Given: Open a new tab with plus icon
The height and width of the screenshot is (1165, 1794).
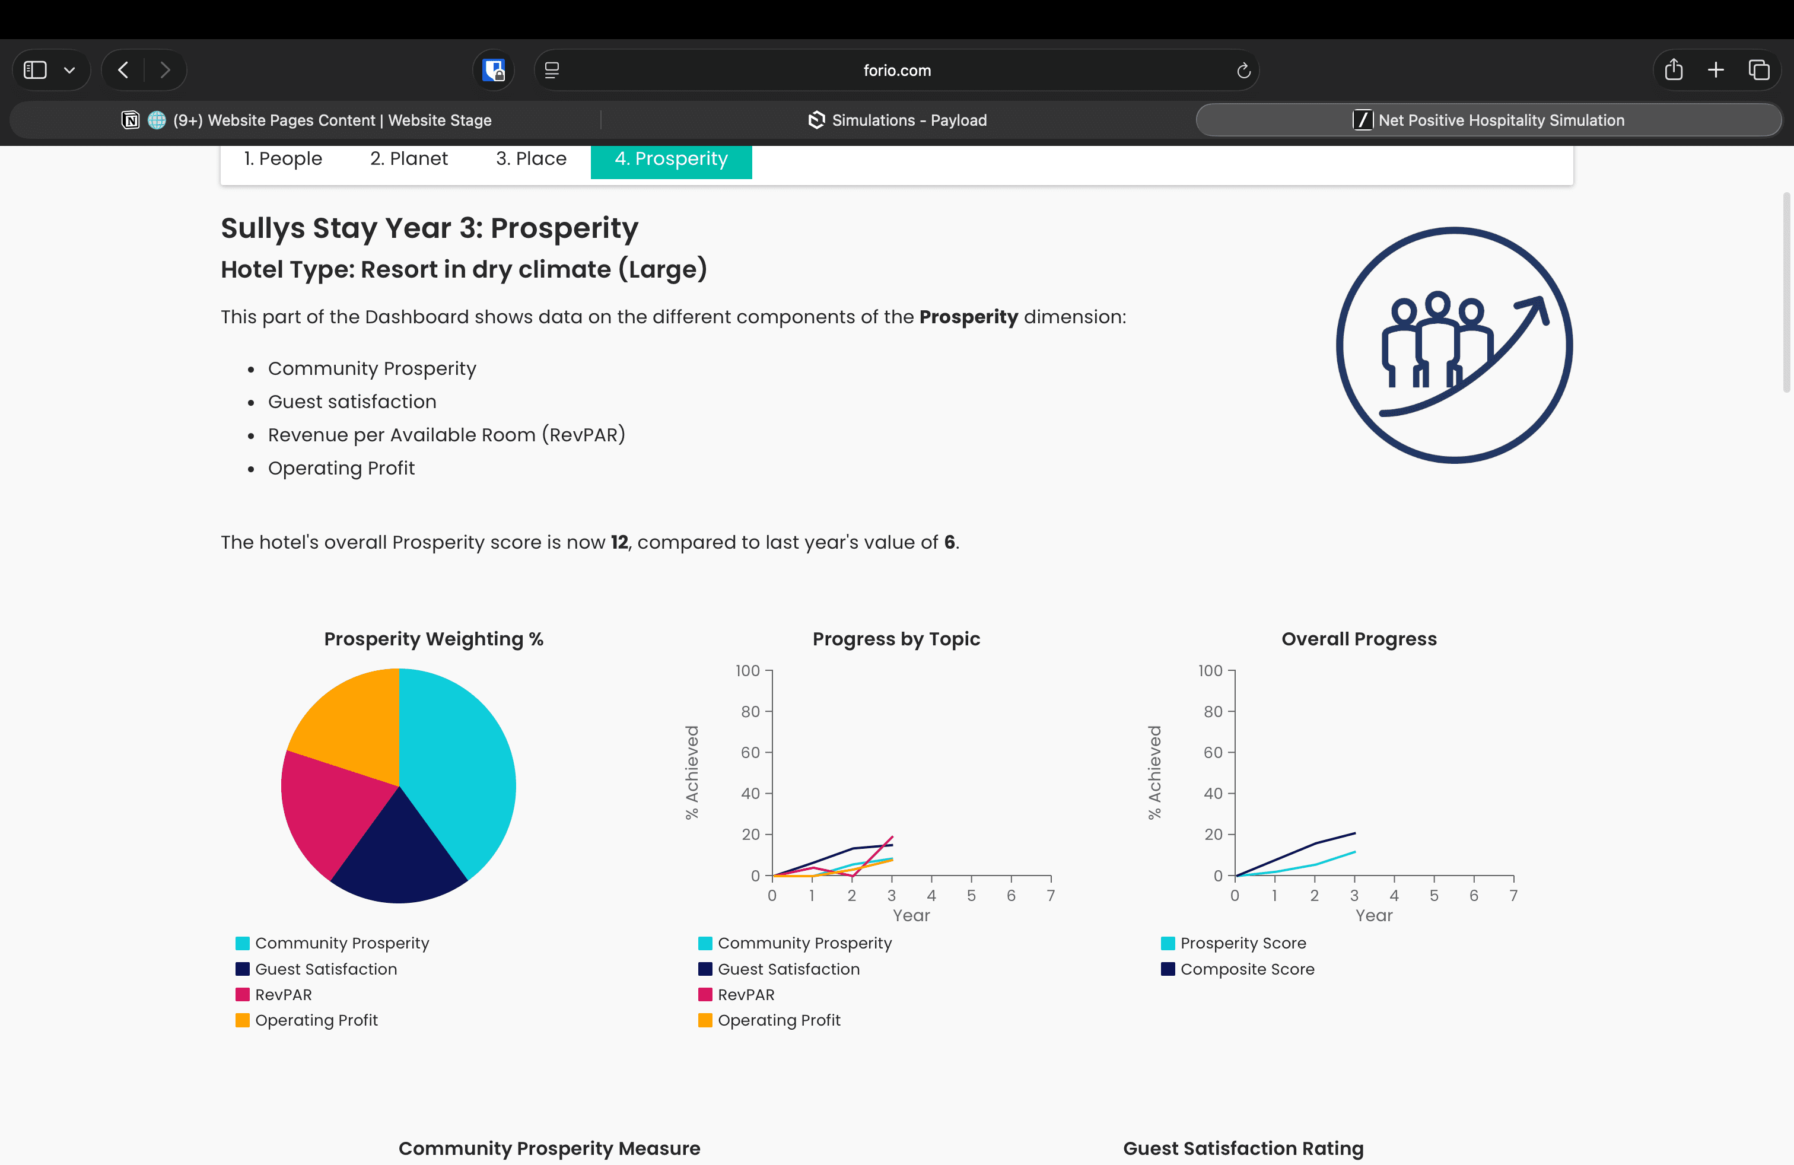Looking at the screenshot, I should click(x=1716, y=70).
